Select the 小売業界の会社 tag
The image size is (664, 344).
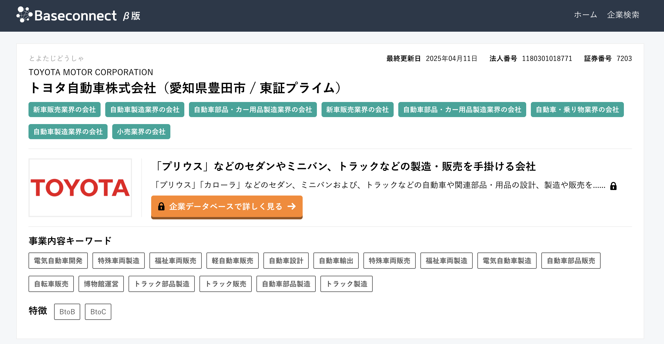(x=141, y=132)
